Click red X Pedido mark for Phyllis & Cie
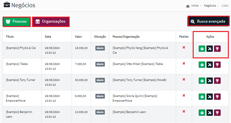 click(184, 47)
